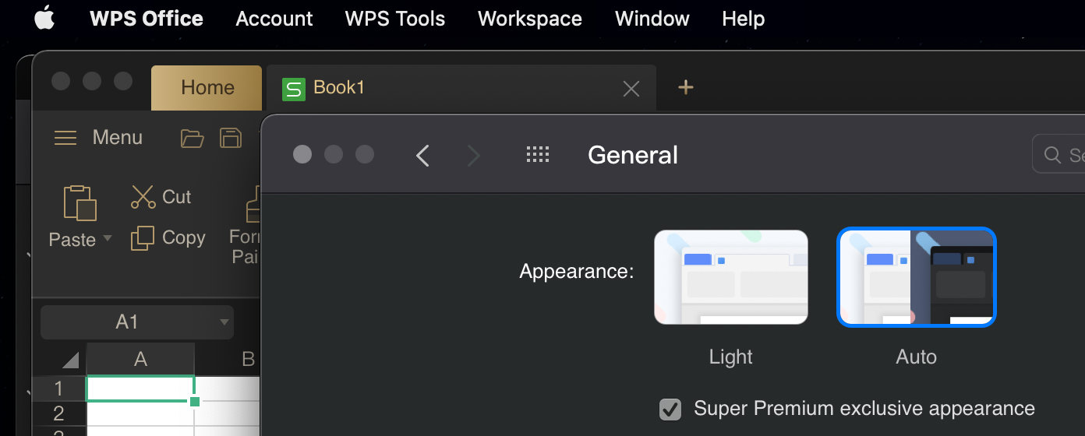Click the Save floppy disk icon
This screenshot has width=1085, height=436.
click(230, 138)
